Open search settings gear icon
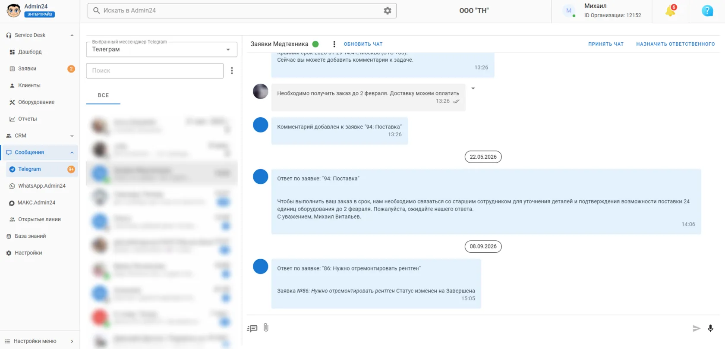Viewport: 725px width, 349px height. click(388, 11)
